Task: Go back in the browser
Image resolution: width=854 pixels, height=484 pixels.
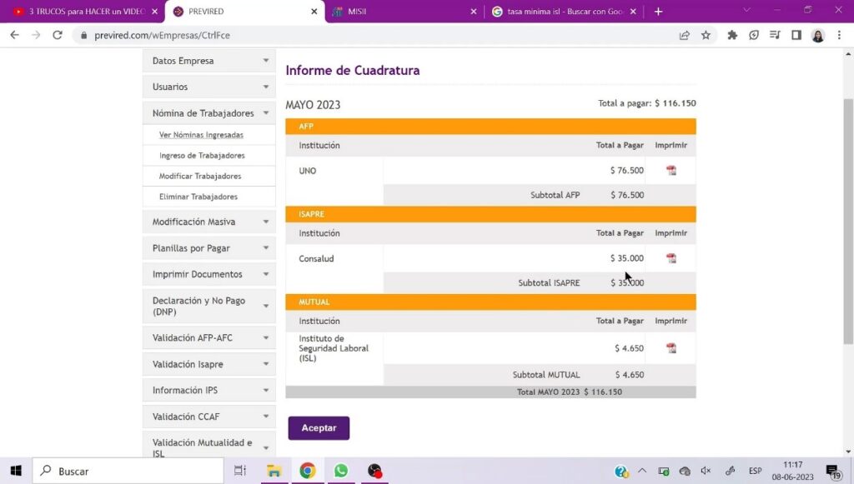Action: click(x=15, y=35)
